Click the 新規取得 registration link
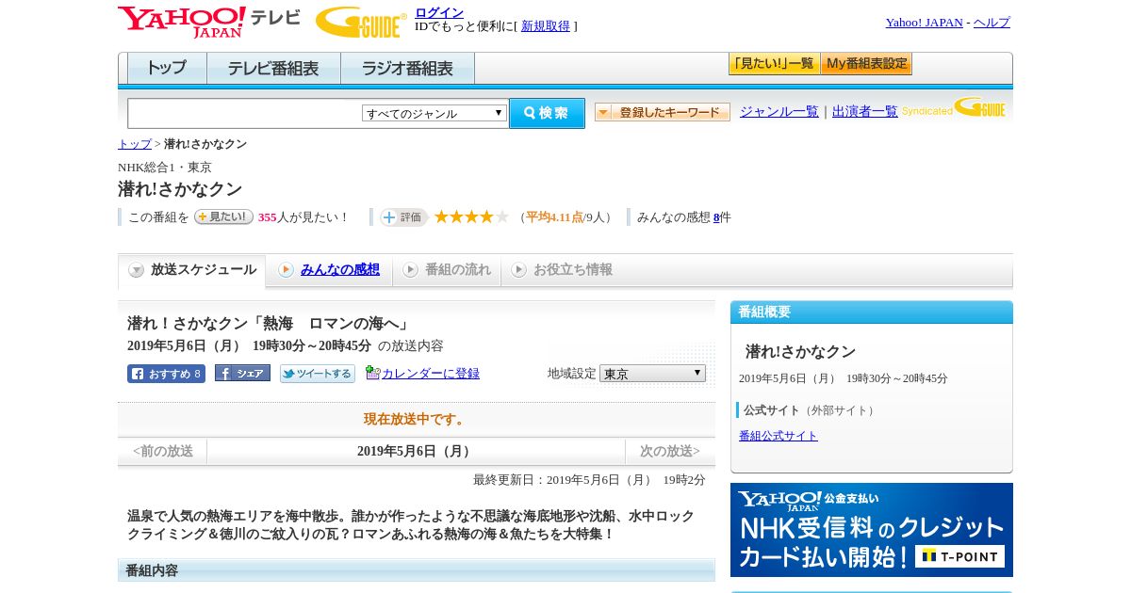Image resolution: width=1131 pixels, height=593 pixels. [546, 26]
